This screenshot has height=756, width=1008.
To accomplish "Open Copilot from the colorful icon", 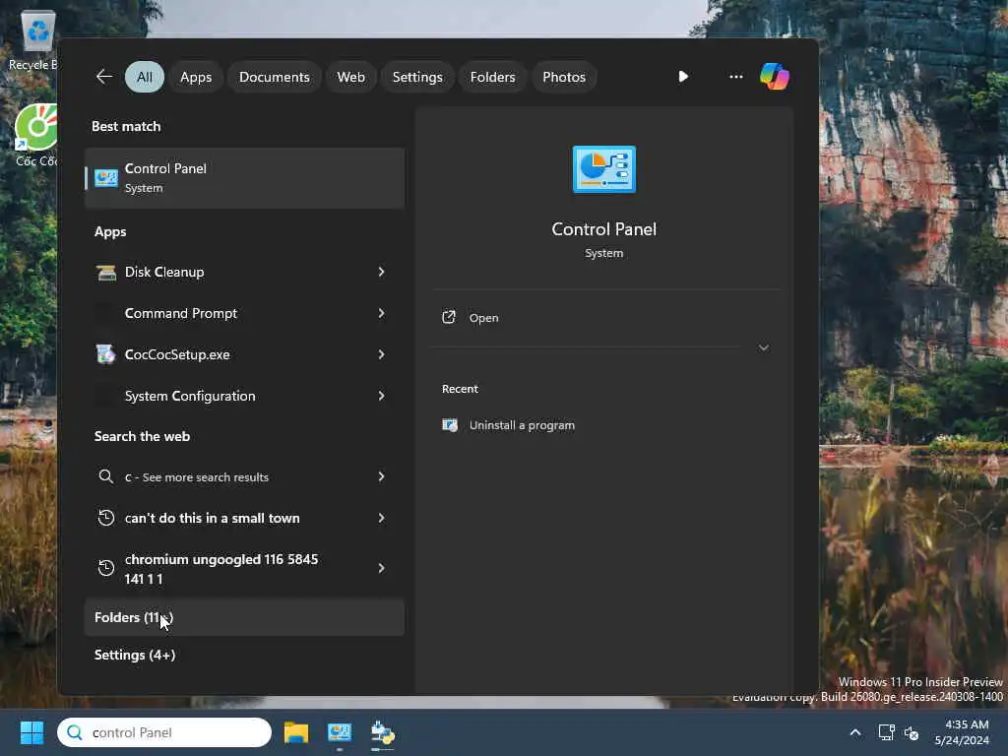I will (774, 77).
